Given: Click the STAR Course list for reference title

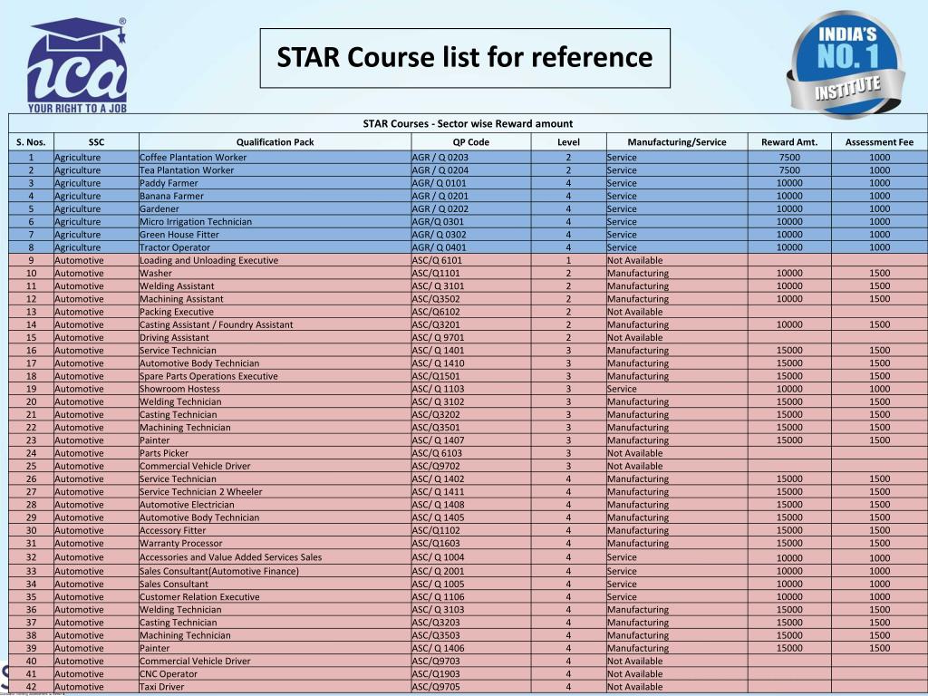Looking at the screenshot, I should [465, 57].
